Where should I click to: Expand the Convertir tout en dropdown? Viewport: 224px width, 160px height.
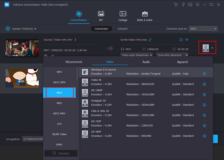point(215,29)
